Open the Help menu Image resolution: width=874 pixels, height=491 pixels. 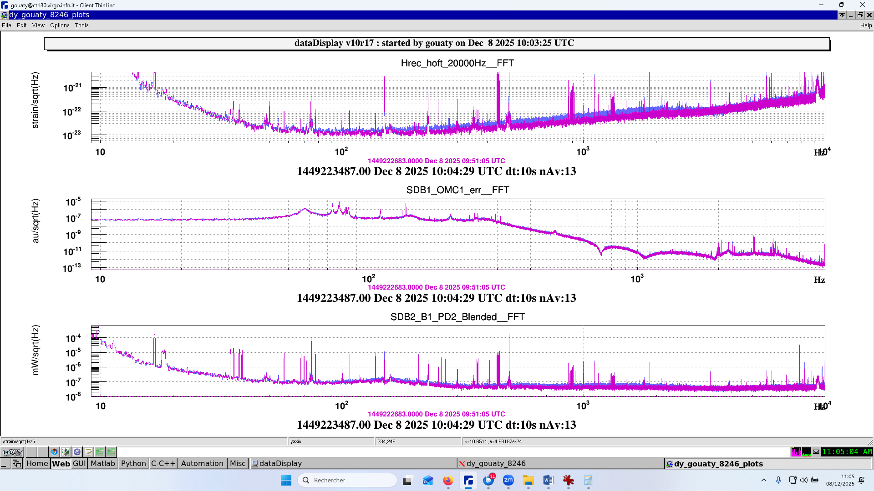coord(866,25)
